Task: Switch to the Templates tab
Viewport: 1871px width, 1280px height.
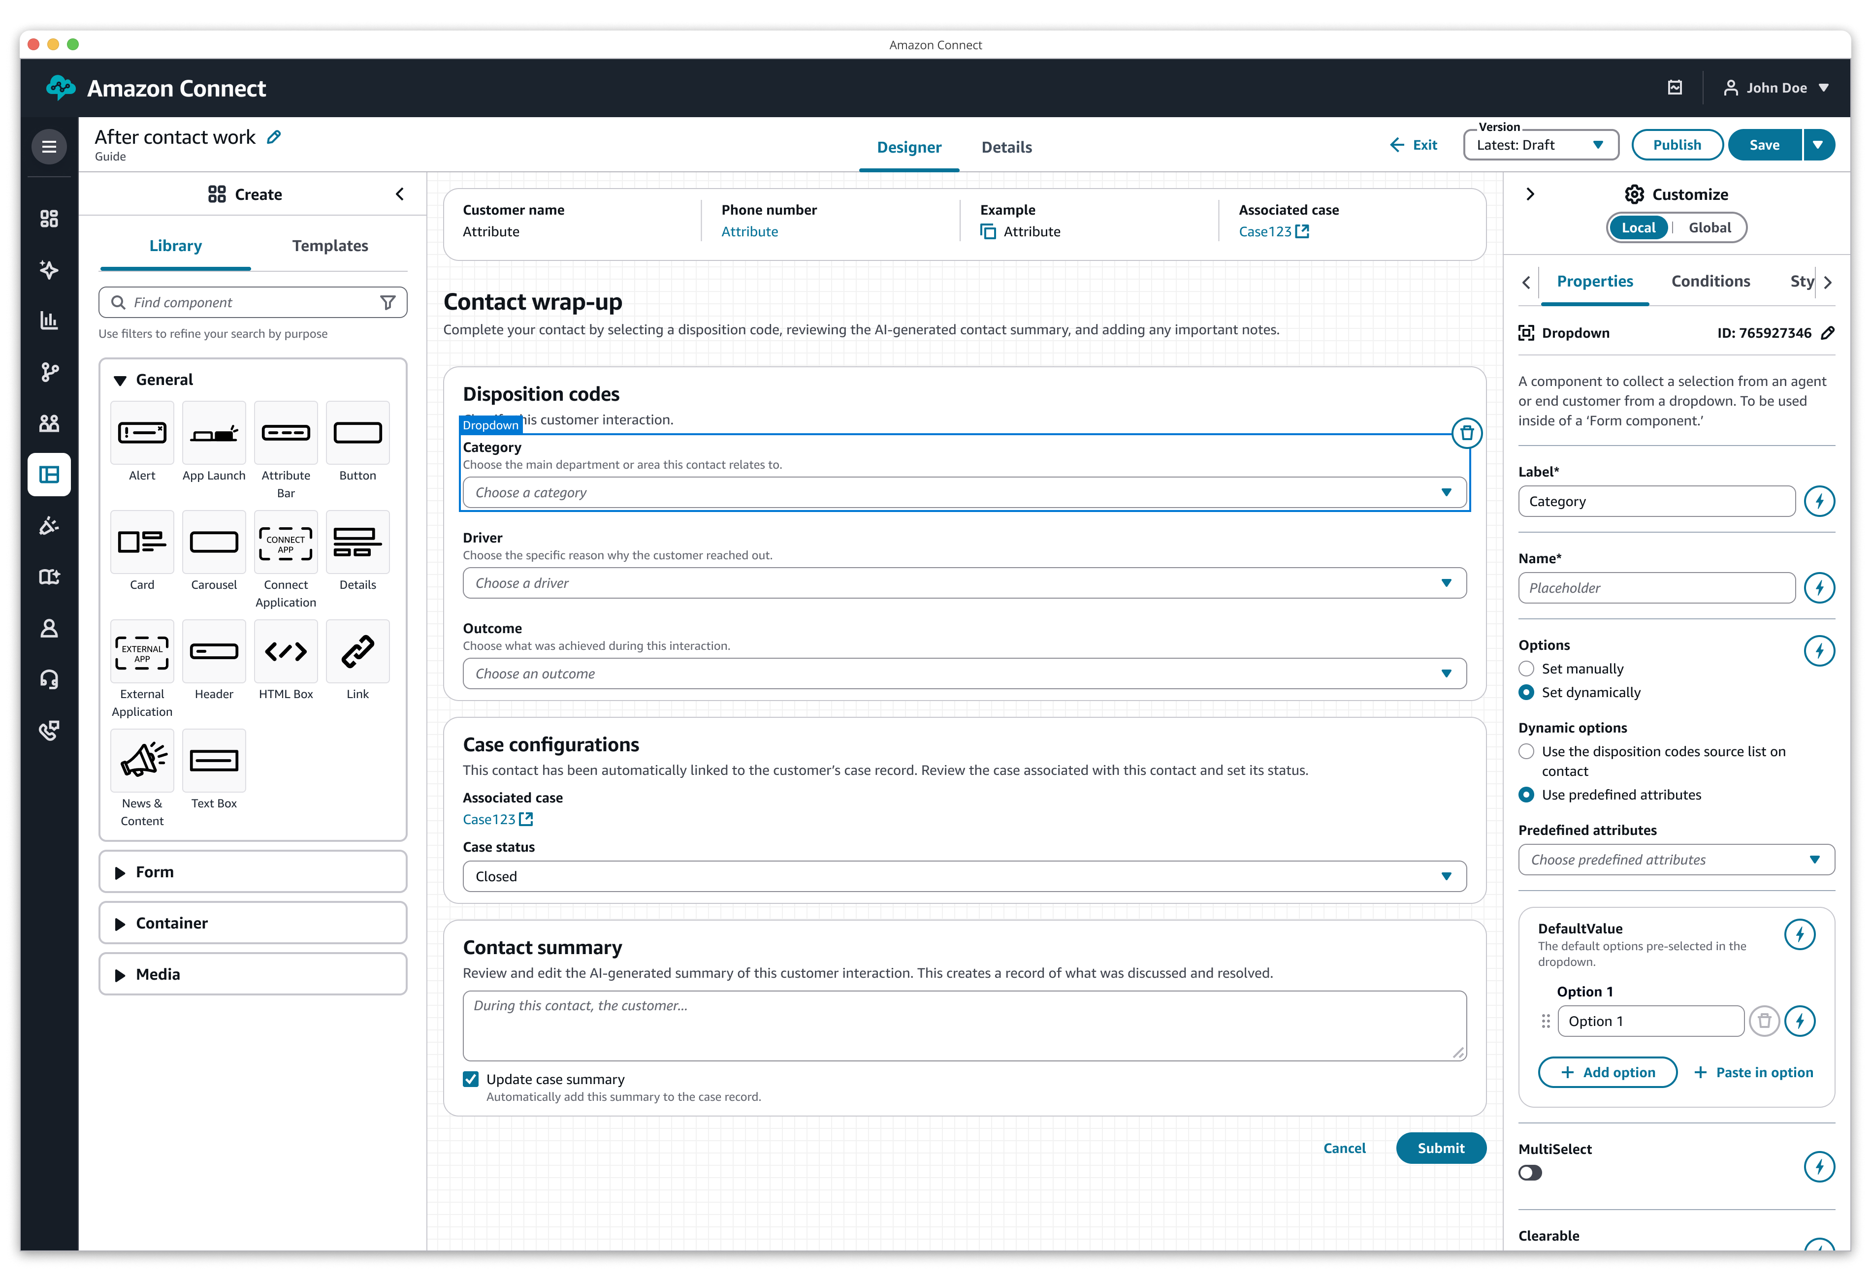Action: tap(330, 246)
